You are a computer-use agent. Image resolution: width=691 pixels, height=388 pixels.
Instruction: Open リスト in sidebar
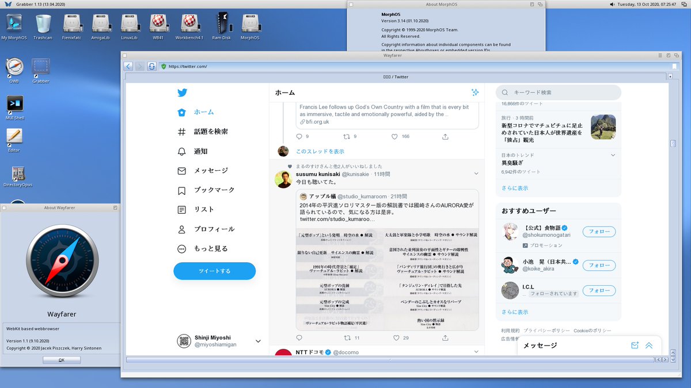point(196,210)
